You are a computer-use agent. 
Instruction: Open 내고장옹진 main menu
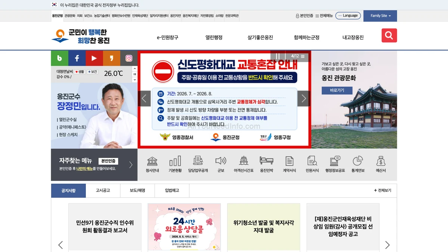tap(353, 37)
